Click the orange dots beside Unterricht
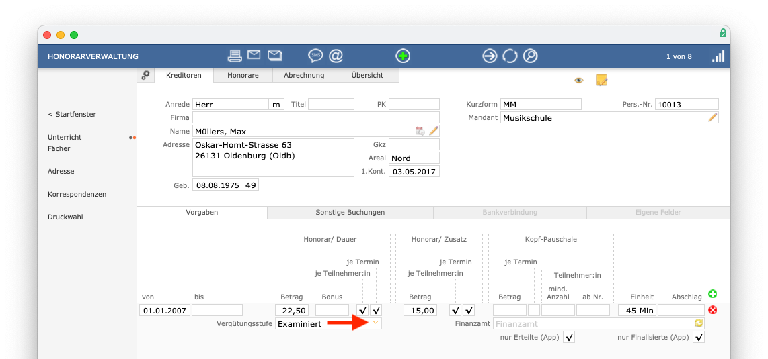This screenshot has height=359, width=768. coord(132,138)
